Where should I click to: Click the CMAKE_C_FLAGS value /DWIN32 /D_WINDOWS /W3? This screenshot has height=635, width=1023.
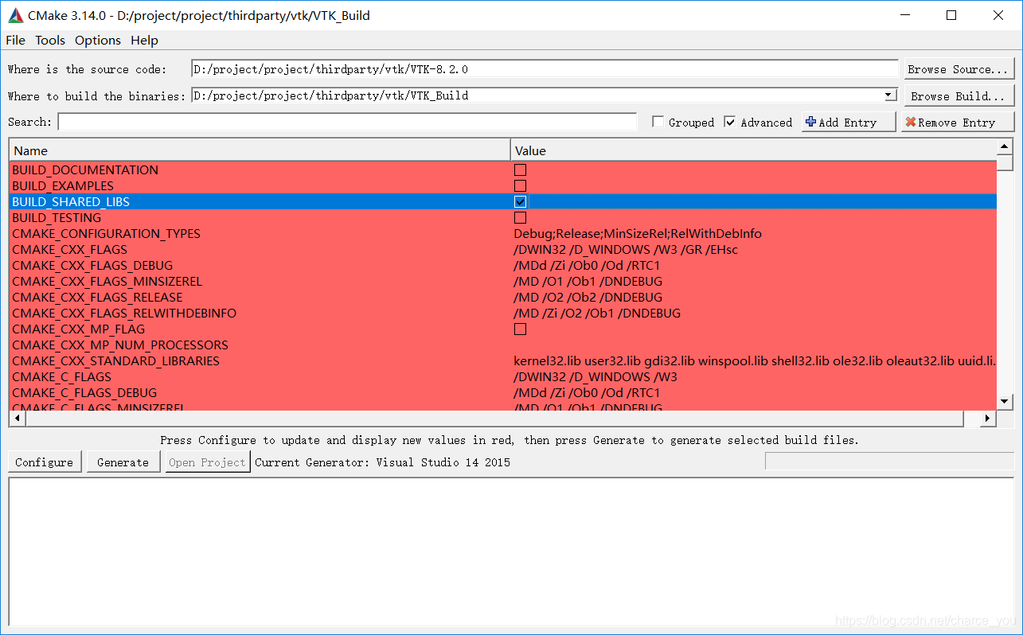pyautogui.click(x=595, y=376)
